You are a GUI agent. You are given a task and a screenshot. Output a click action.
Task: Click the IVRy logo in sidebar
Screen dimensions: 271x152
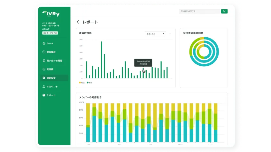click(x=51, y=14)
